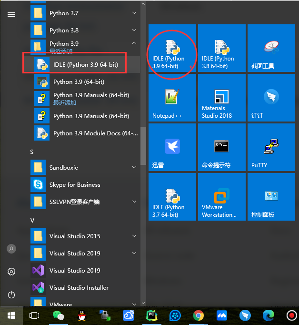
Task: Launch Materials Studio 2018 tile
Action: click(222, 98)
